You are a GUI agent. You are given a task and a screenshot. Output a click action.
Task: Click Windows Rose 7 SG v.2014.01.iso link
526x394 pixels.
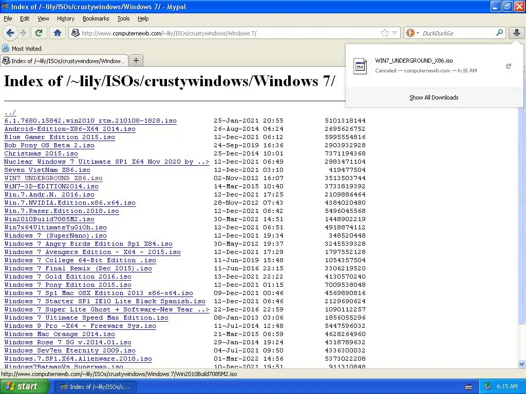pyautogui.click(x=68, y=342)
